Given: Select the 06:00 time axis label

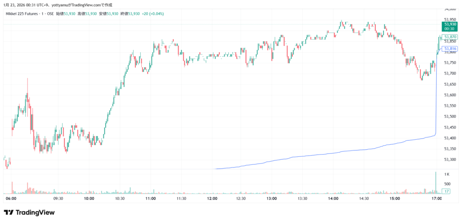Looking at the screenshot, I should (11, 199).
